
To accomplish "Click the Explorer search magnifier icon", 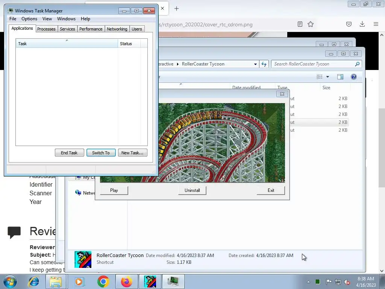I will click(x=357, y=64).
